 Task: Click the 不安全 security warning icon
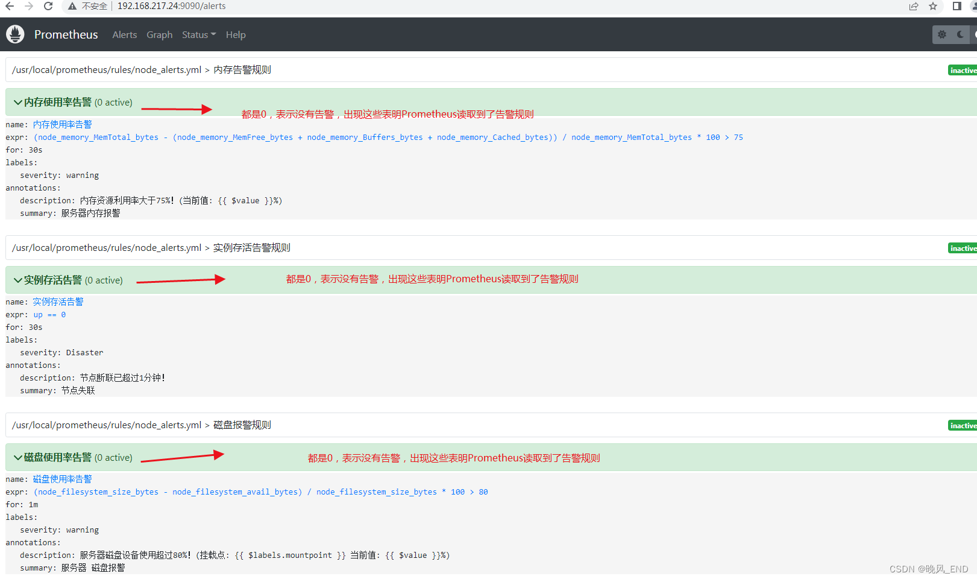click(x=72, y=6)
